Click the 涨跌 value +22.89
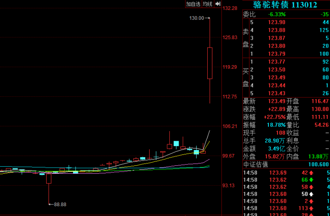 pos(276,109)
